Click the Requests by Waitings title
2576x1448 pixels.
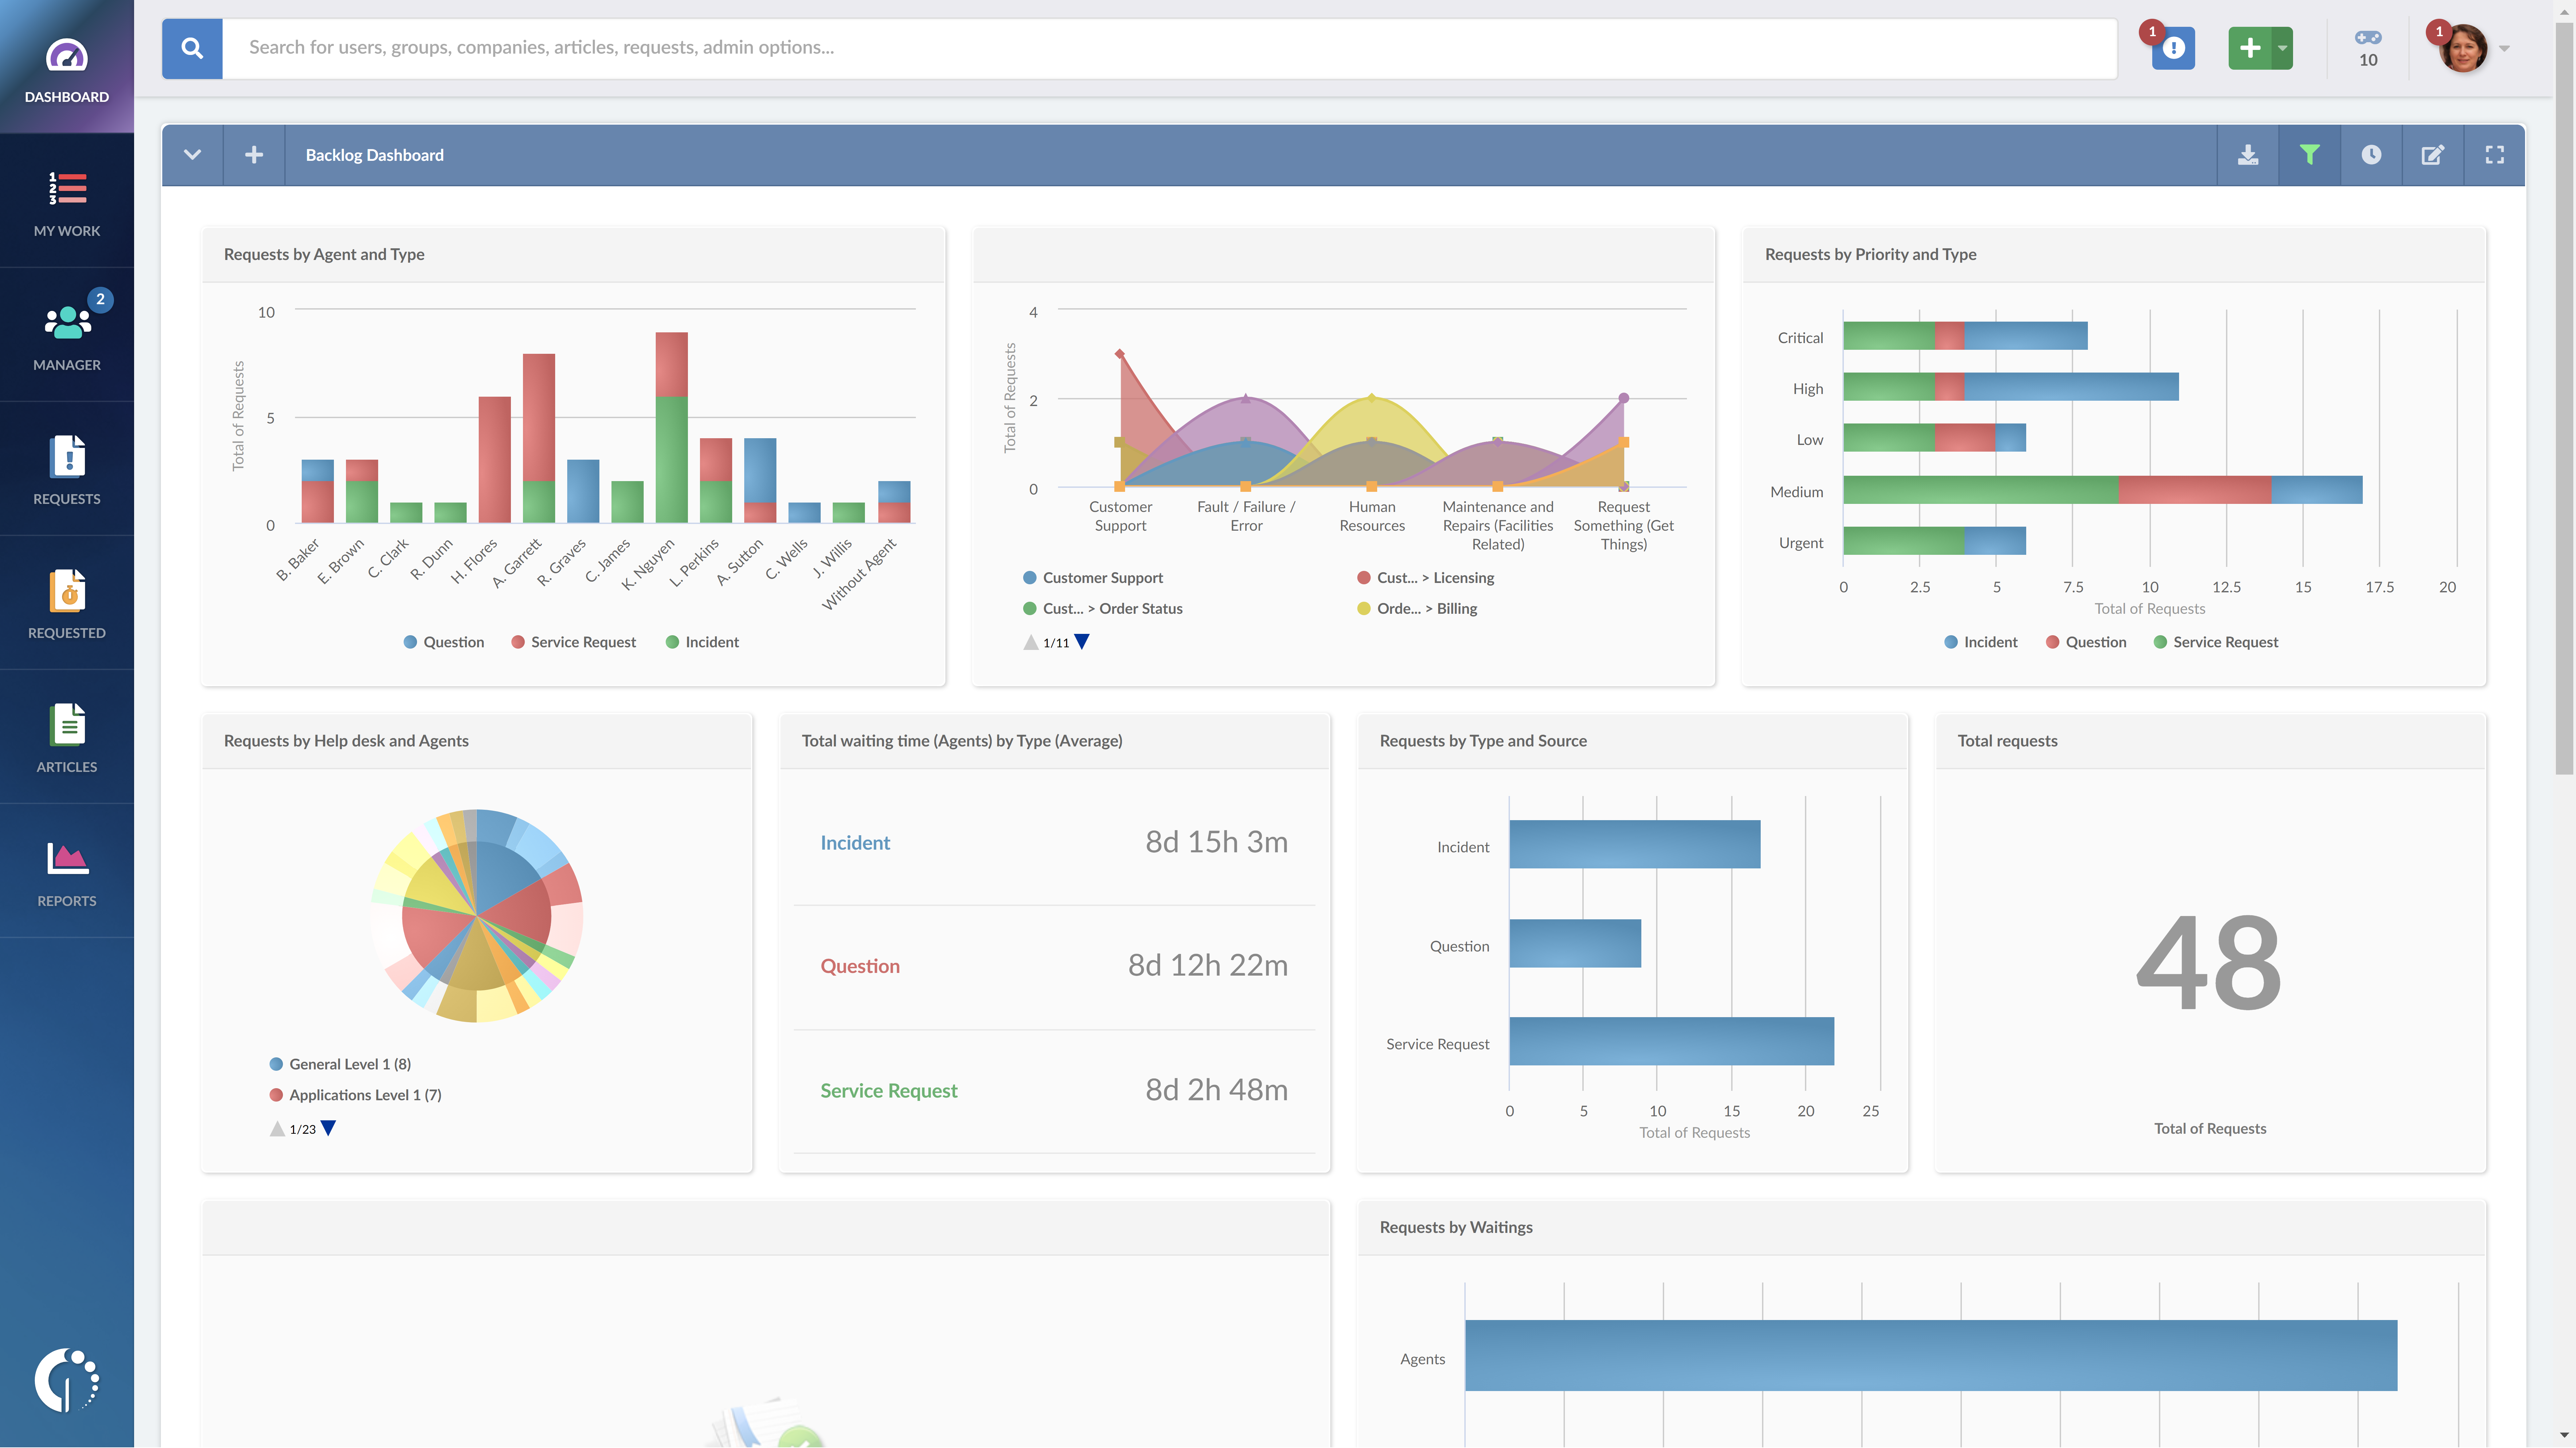(1456, 1227)
